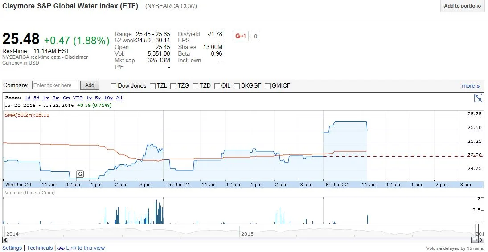This screenshot has height=252, width=488.
Task: Open the chart Settings link
Action: coord(12,248)
